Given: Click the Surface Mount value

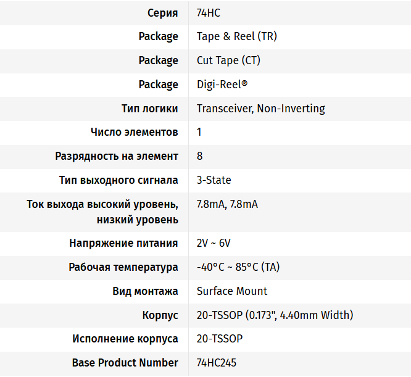Looking at the screenshot, I should click(232, 291).
